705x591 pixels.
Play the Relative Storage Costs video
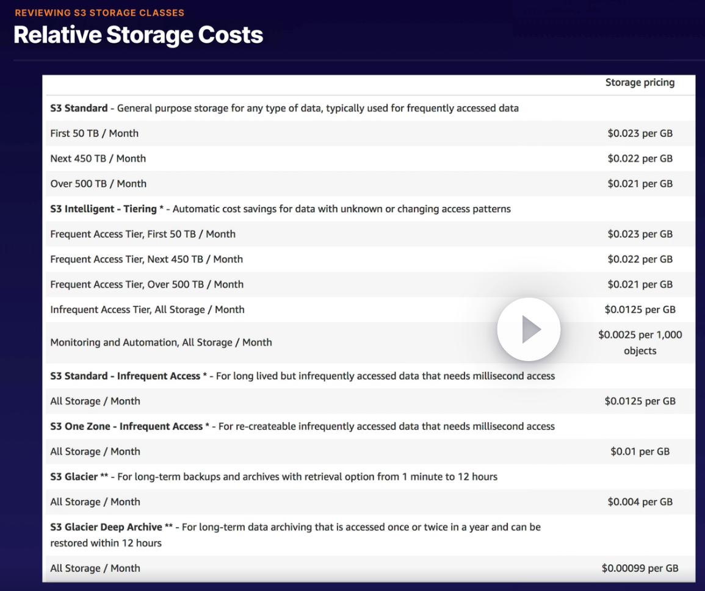[x=528, y=329]
